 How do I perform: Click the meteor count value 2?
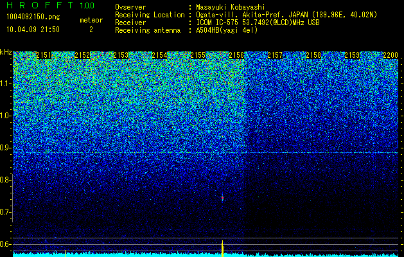(x=91, y=30)
